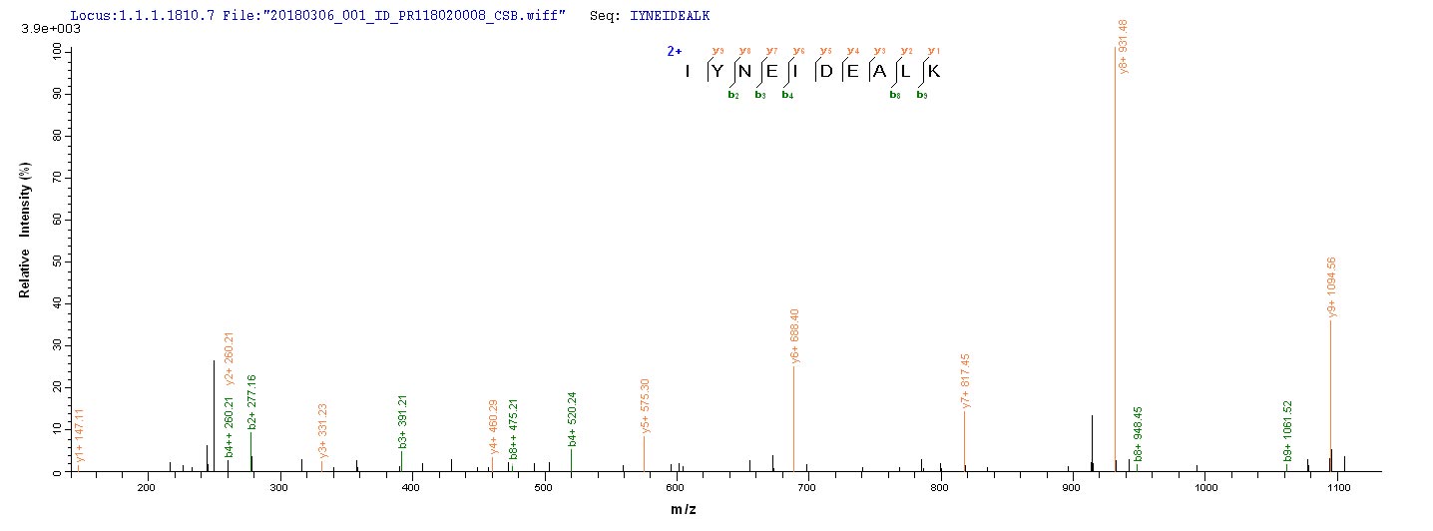Select the y1+ 147.11 peak label

pos(81,438)
